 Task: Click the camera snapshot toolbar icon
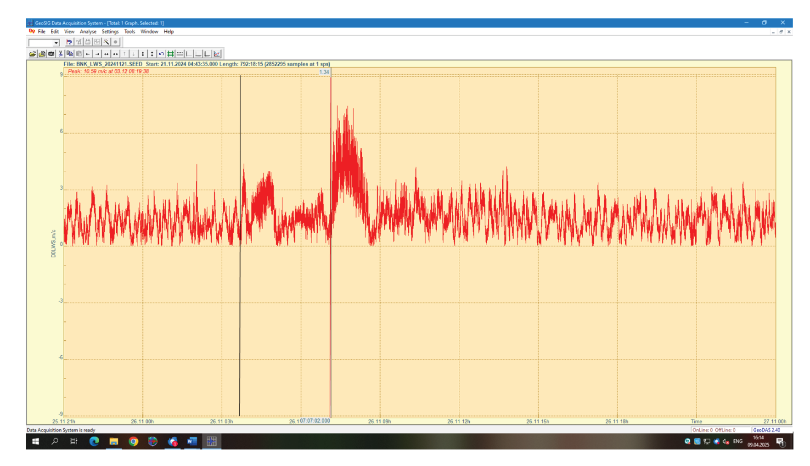click(51, 54)
